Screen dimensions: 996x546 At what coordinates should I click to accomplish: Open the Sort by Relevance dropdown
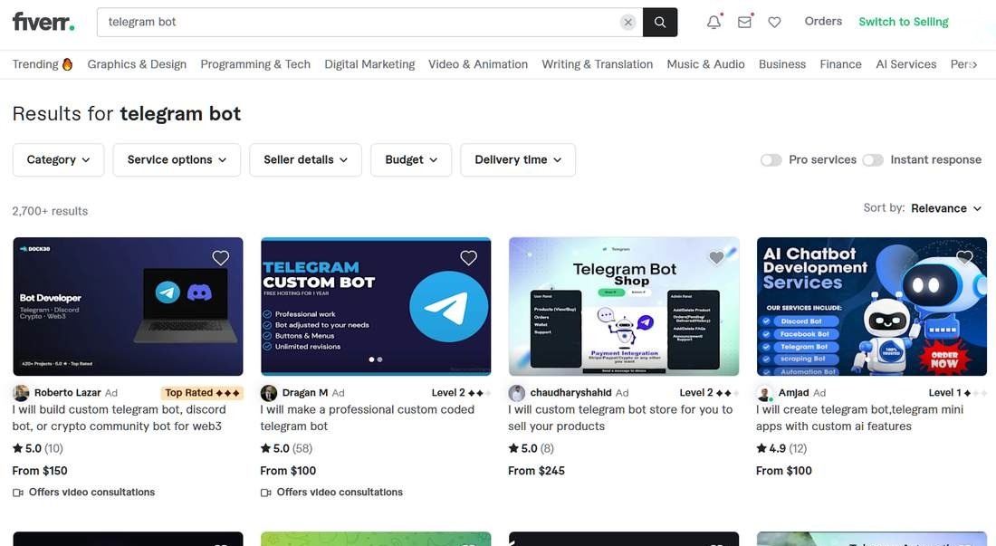coord(946,208)
